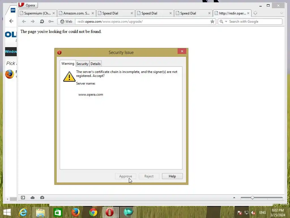
Task: Open Opera Link cloud icon
Action: 33,198
